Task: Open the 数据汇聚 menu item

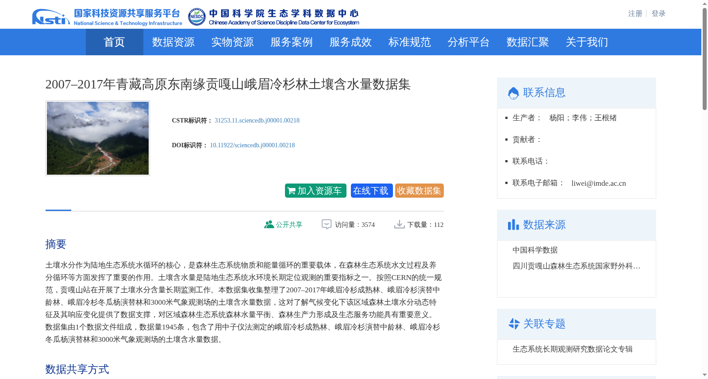Action: [528, 42]
